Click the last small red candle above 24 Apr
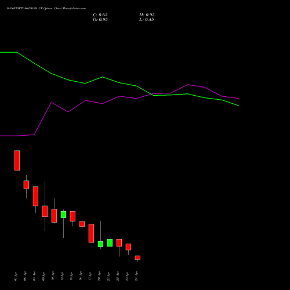This screenshot has height=290, width=290. pos(137,258)
